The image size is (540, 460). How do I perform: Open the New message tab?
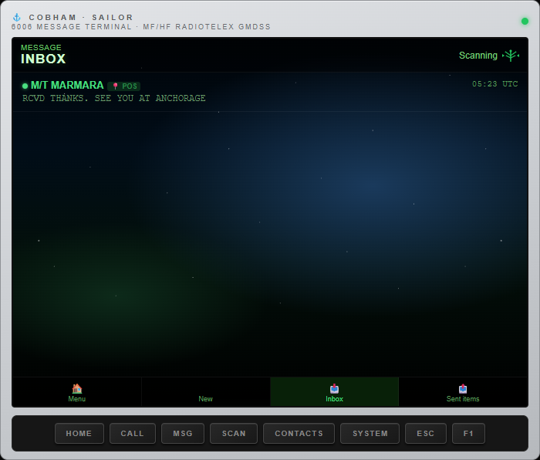click(206, 392)
